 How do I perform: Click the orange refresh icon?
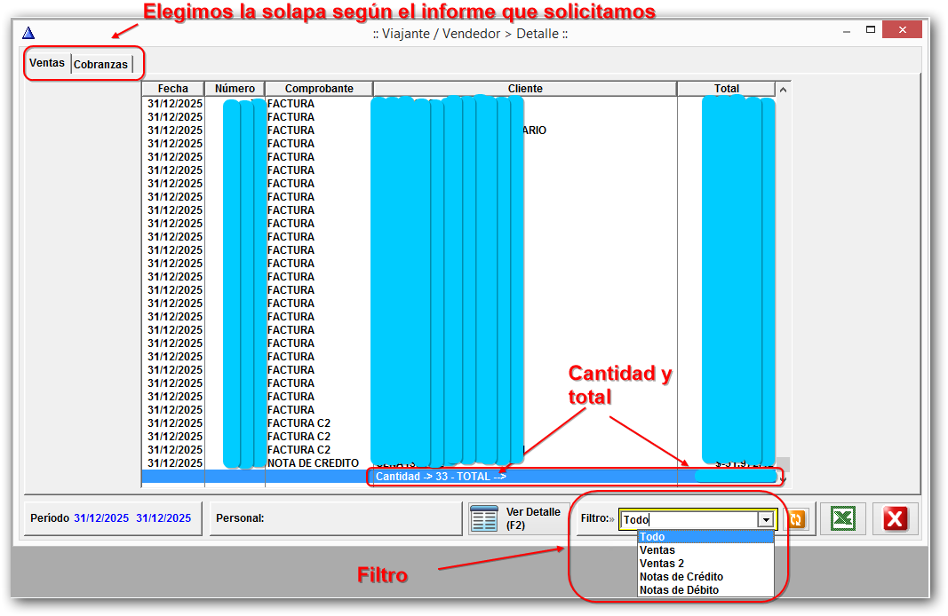pos(797,519)
